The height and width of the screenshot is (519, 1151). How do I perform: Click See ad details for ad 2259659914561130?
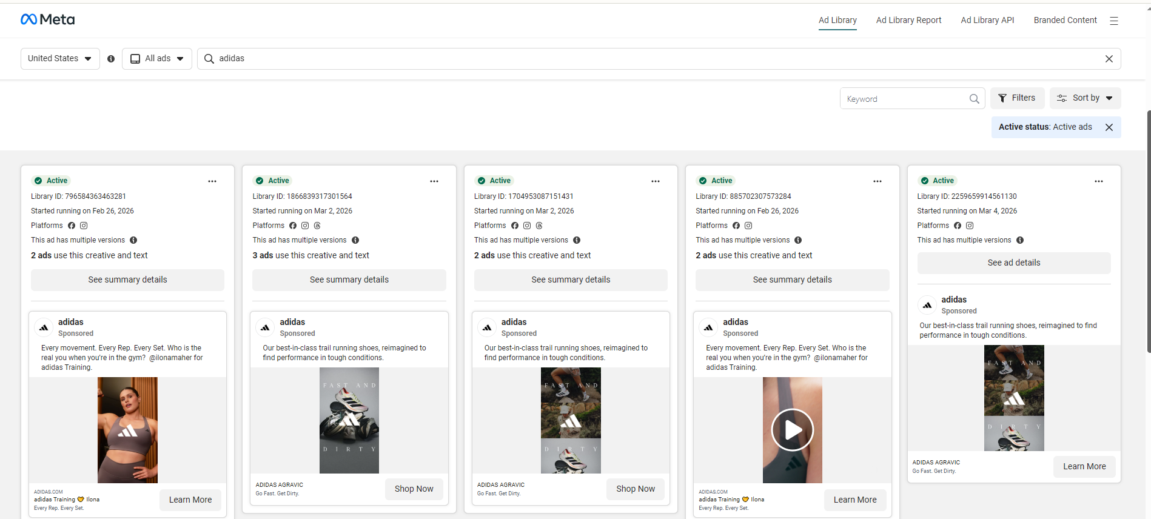[1014, 263]
